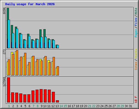Click the 'KB F' legend label
Image resolution: width=139 pixels, height=109 pixels.
pos(136,99)
